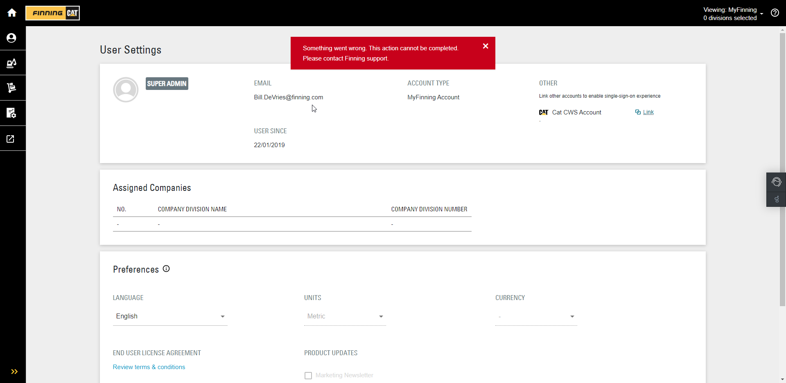Open the user profile sidebar icon
The height and width of the screenshot is (383, 786).
pyautogui.click(x=11, y=38)
